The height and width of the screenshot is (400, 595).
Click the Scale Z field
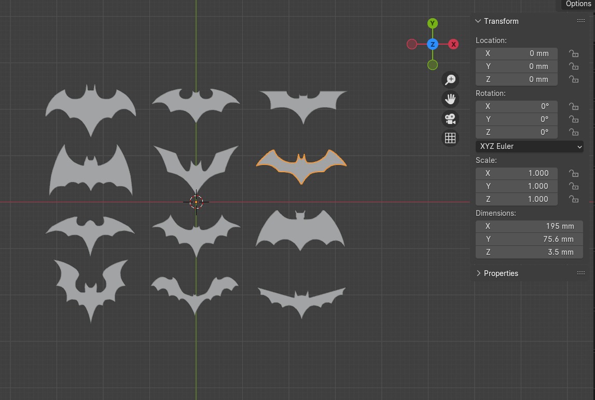(x=517, y=199)
